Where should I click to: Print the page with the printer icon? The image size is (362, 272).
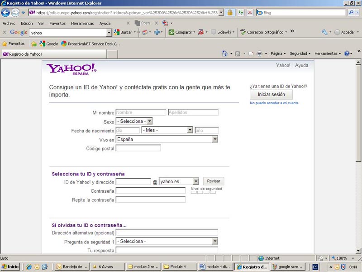point(259,53)
